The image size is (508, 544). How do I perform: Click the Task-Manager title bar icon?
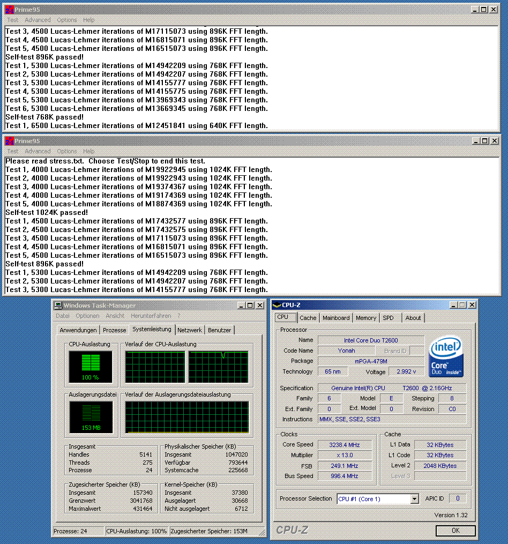(58, 305)
